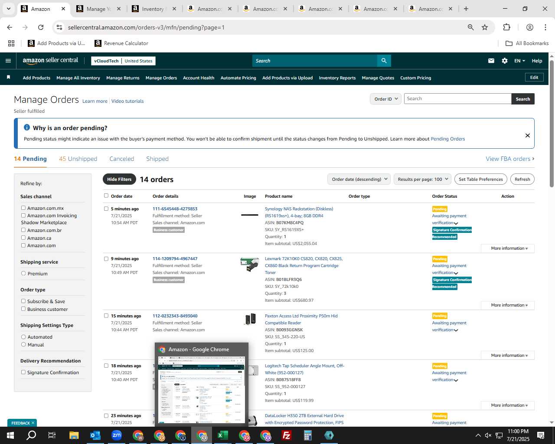Open Automate Pricing menu item
This screenshot has width=555, height=444.
click(238, 78)
